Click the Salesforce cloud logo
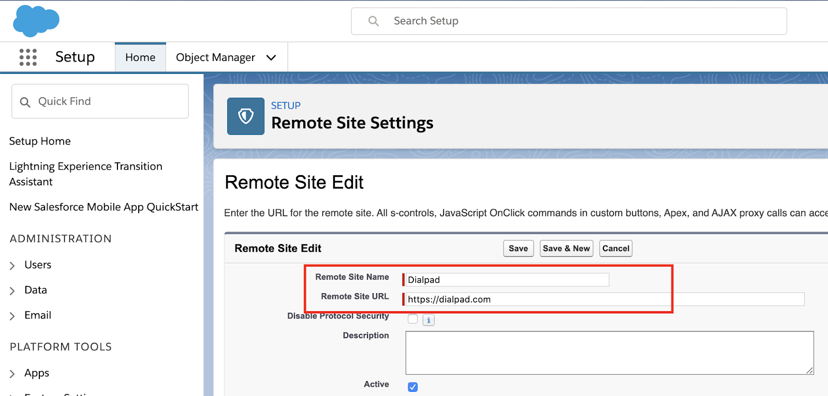 [36, 21]
